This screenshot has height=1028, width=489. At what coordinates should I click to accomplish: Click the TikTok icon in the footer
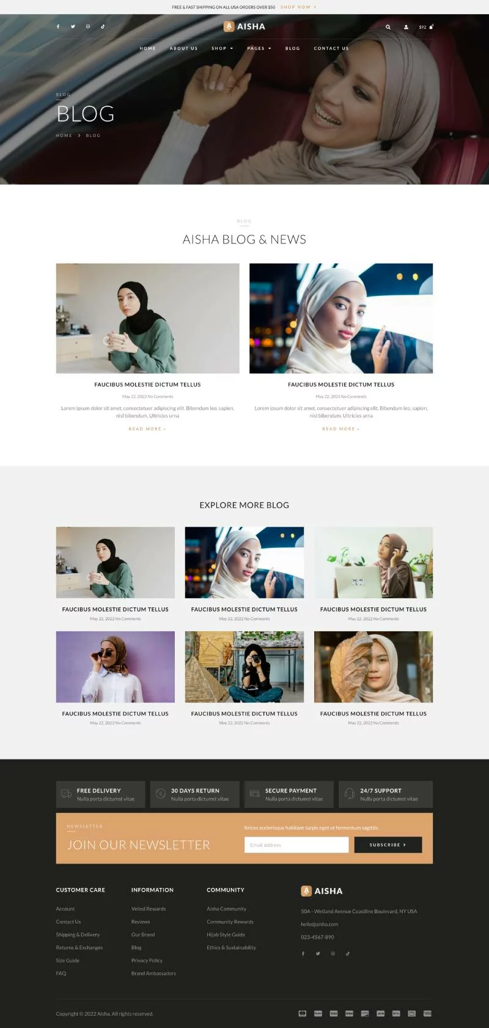tap(348, 953)
